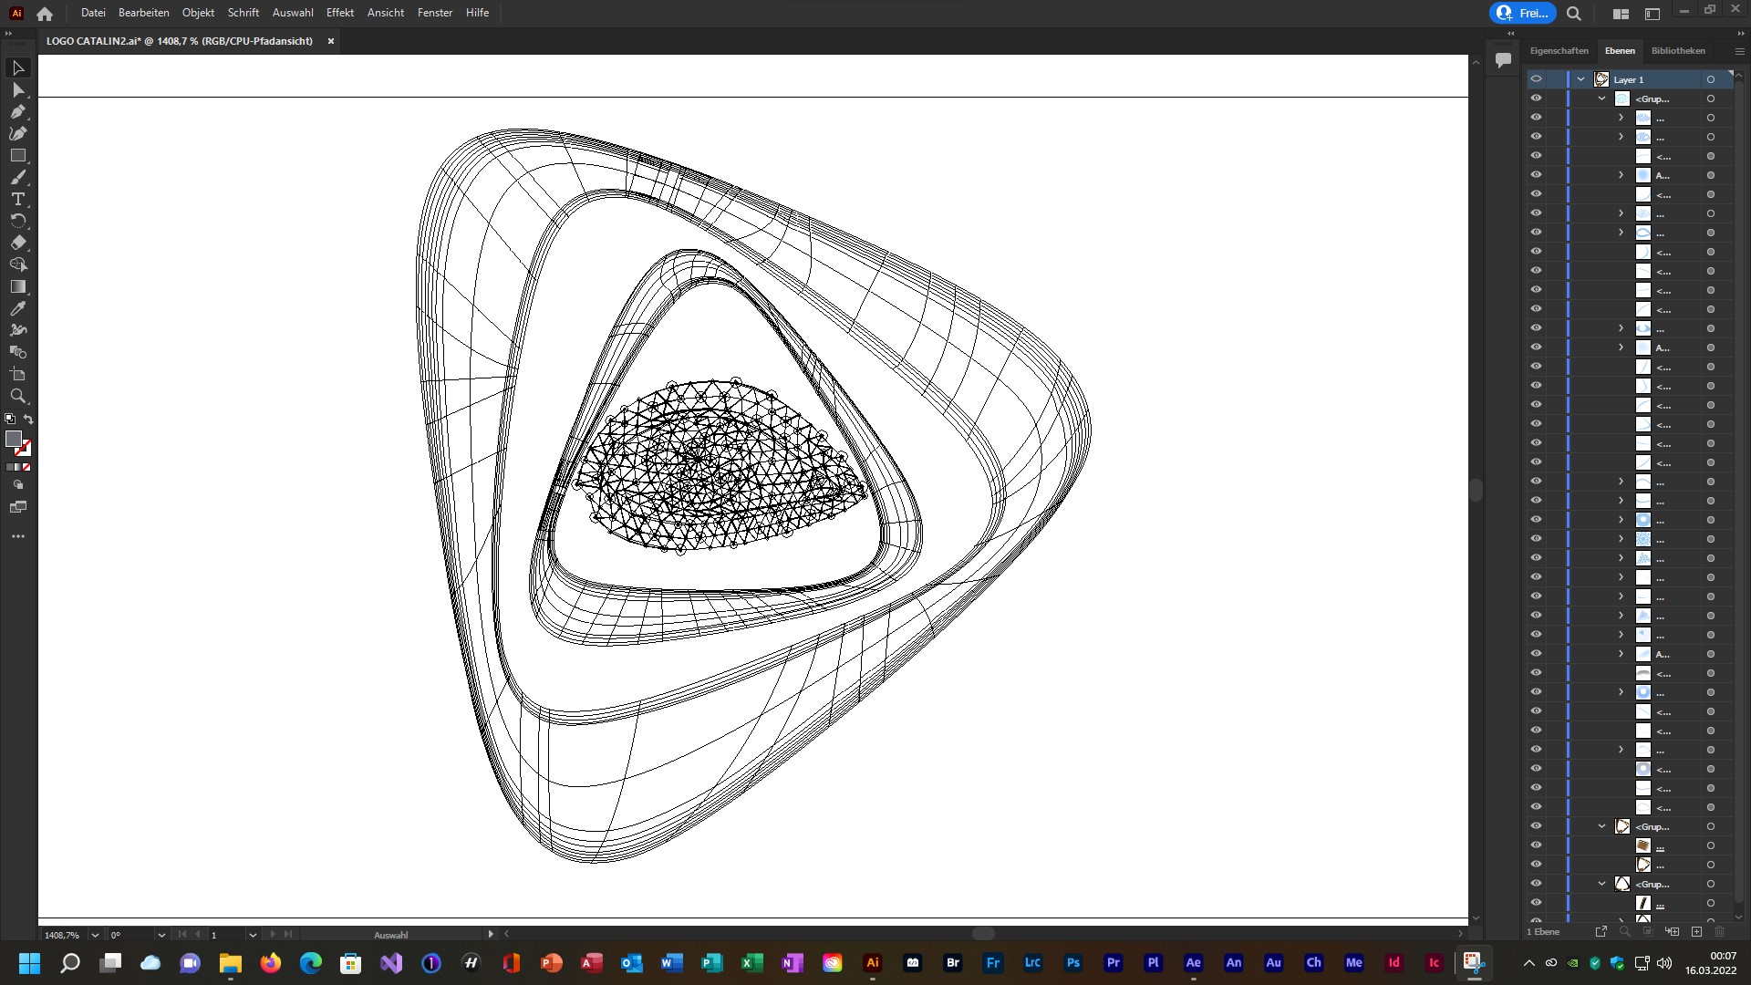Open the Effekt menu

point(339,13)
